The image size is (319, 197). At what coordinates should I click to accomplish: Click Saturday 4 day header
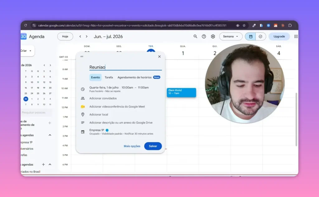pos(279,53)
